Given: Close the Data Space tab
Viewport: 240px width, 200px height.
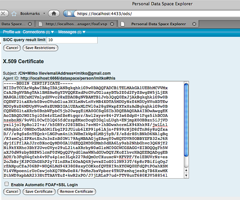Looking at the screenshot, I should click(x=30, y=24).
